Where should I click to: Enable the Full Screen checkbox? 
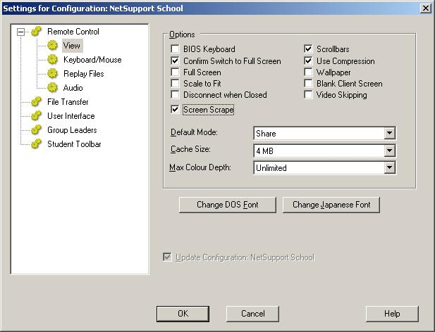tap(175, 72)
